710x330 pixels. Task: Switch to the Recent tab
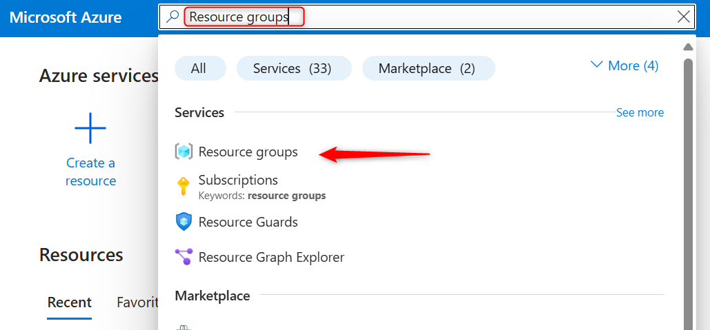coord(69,302)
